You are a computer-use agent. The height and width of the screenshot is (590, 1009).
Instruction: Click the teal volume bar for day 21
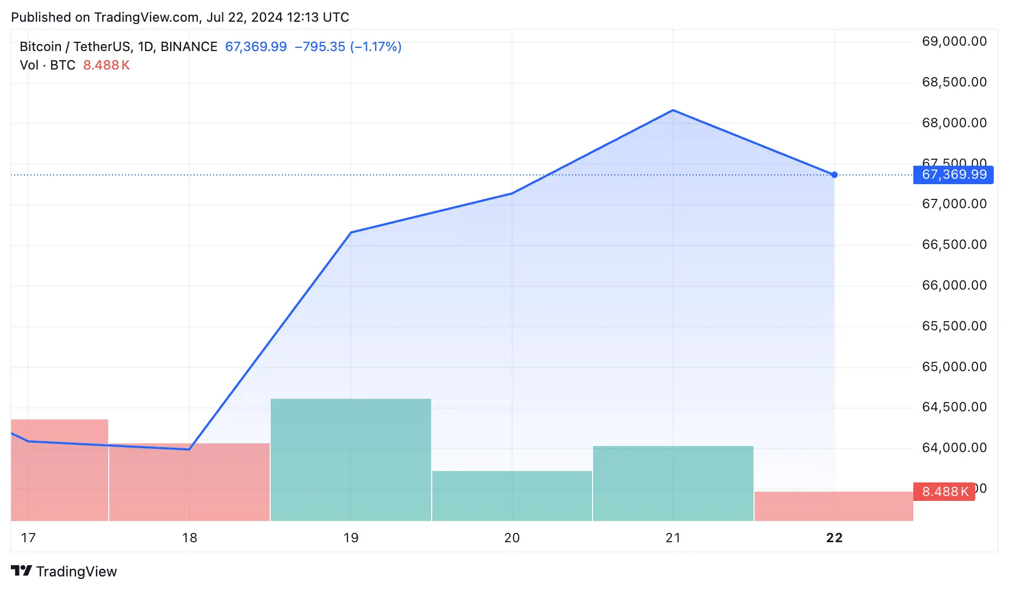673,484
